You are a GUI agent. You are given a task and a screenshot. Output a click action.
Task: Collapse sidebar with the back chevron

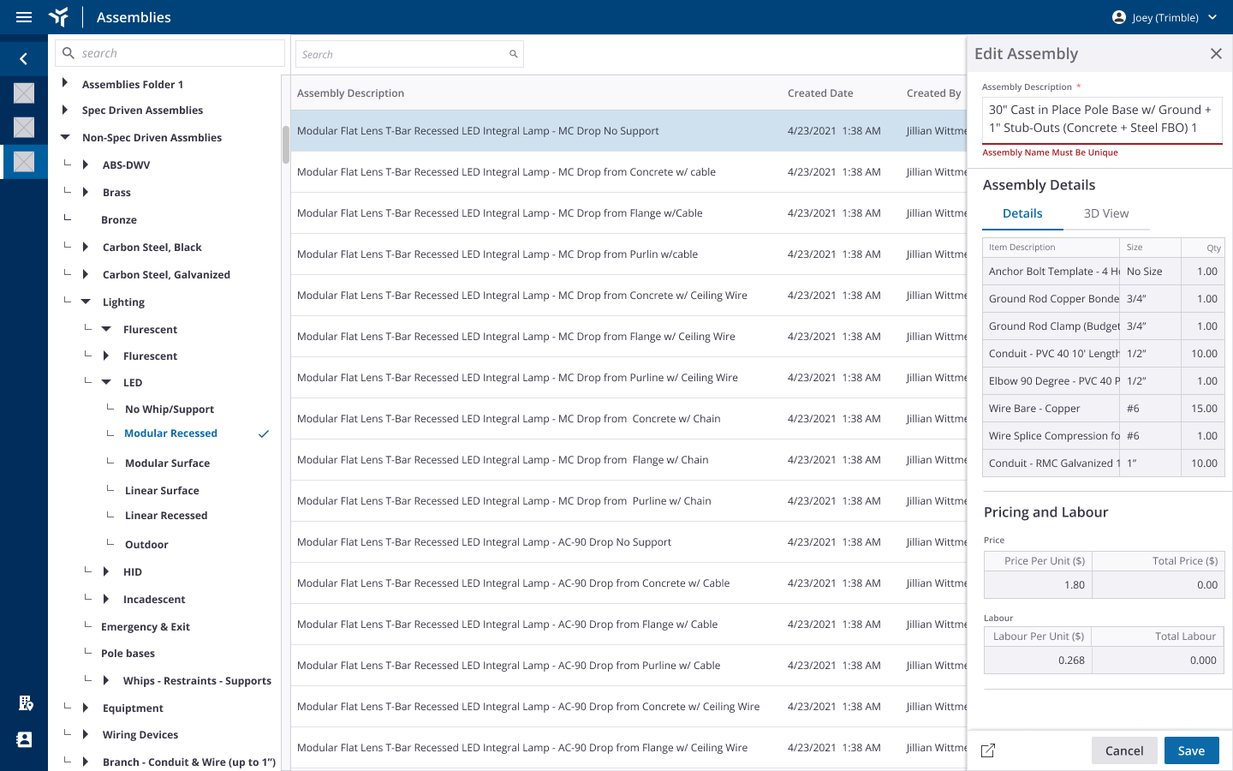click(24, 58)
